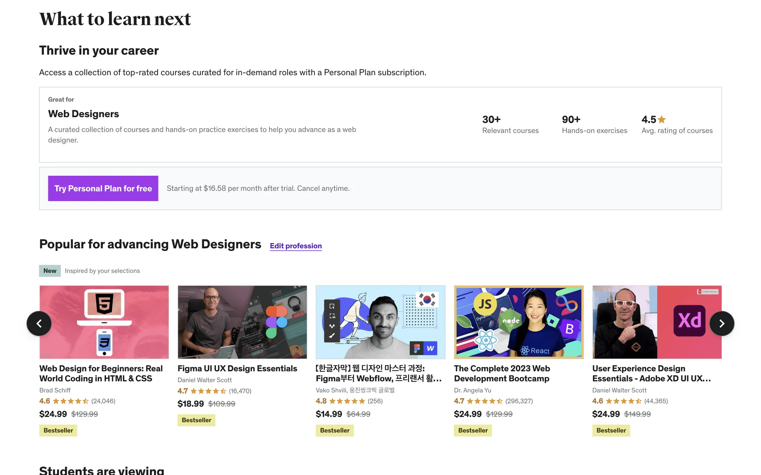Click the New badge label

50,271
